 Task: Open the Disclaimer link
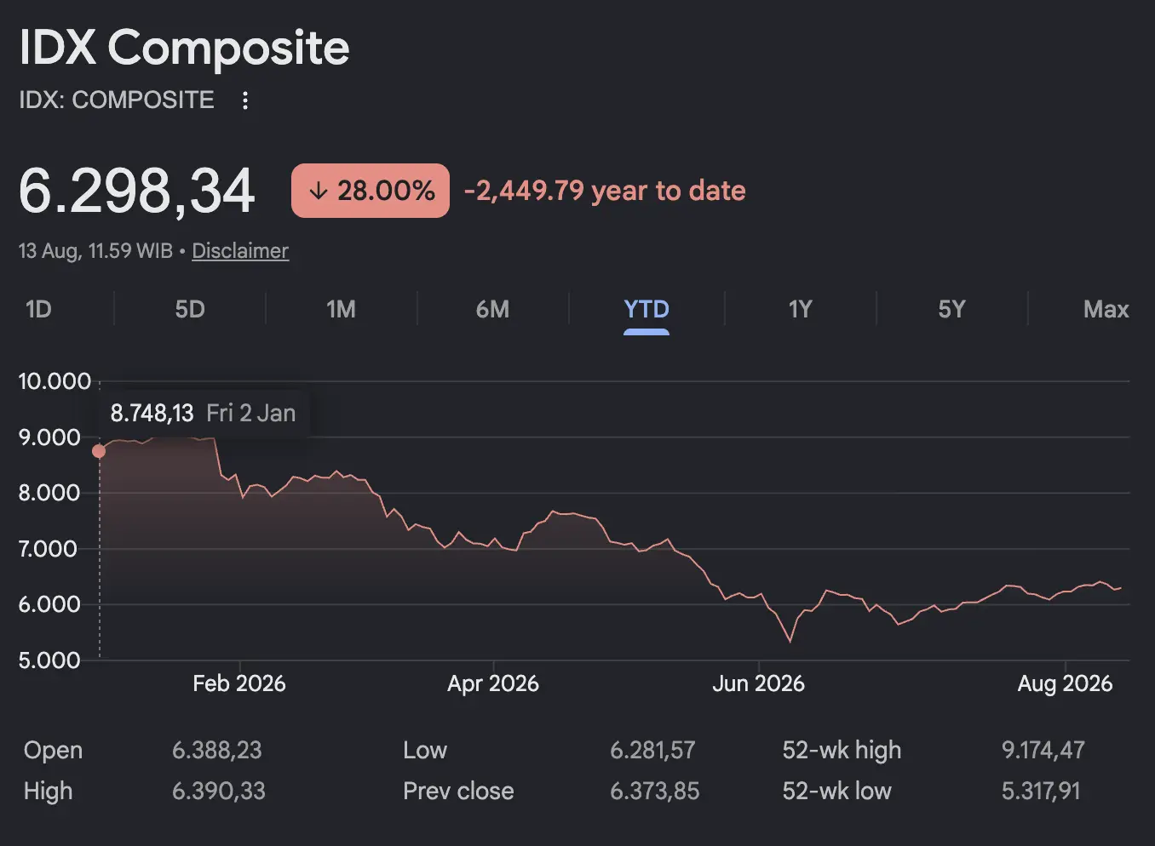[240, 251]
